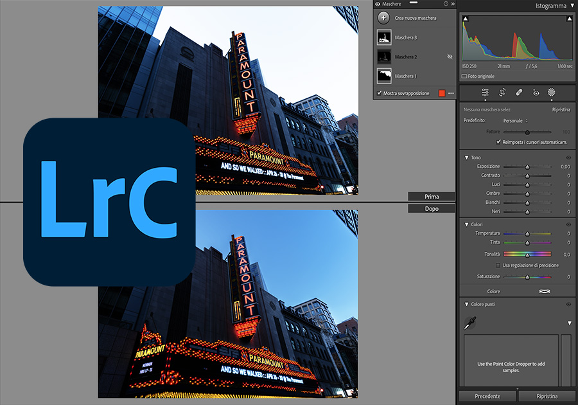Viewport: 578px width, 405px height.
Task: Adjust the Fattore slider
Action: tap(527, 132)
